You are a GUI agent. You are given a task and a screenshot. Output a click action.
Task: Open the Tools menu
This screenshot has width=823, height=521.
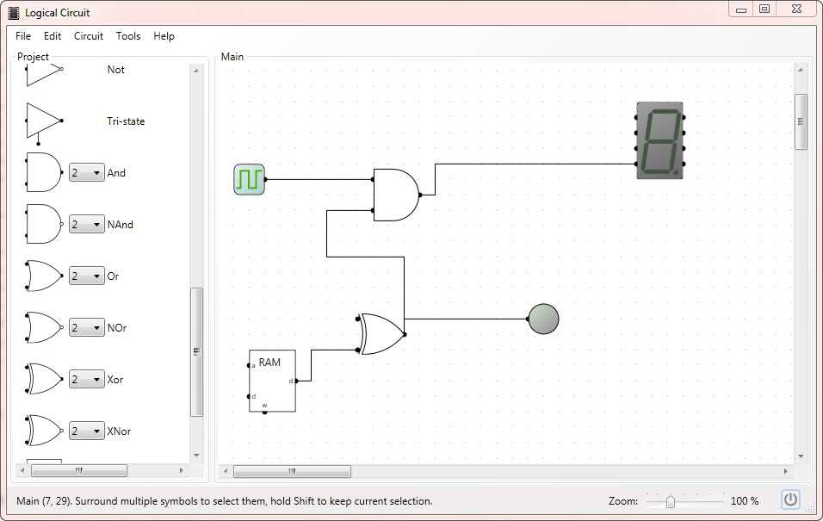coord(128,35)
